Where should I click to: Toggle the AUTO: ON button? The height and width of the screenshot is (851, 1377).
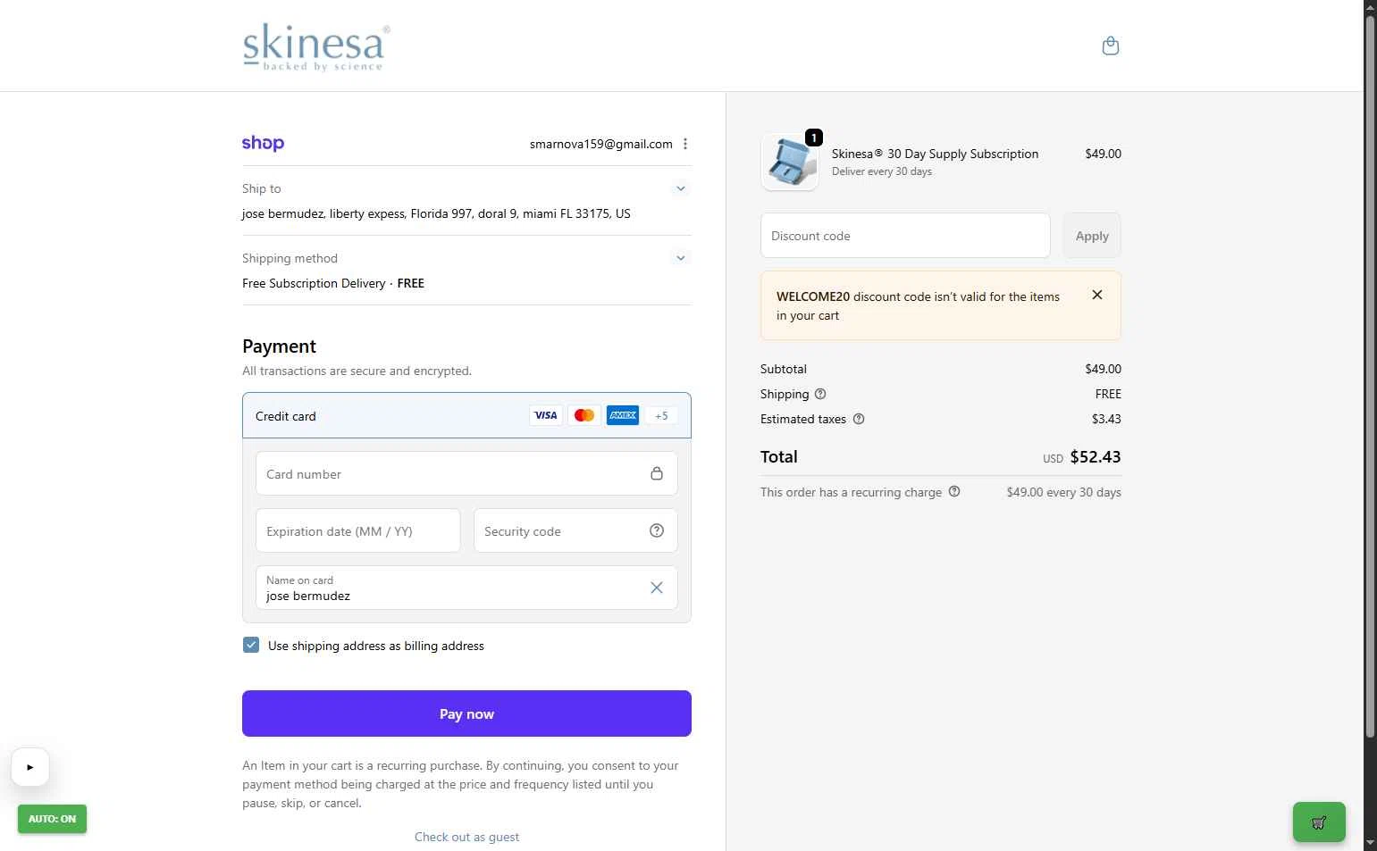tap(52, 819)
